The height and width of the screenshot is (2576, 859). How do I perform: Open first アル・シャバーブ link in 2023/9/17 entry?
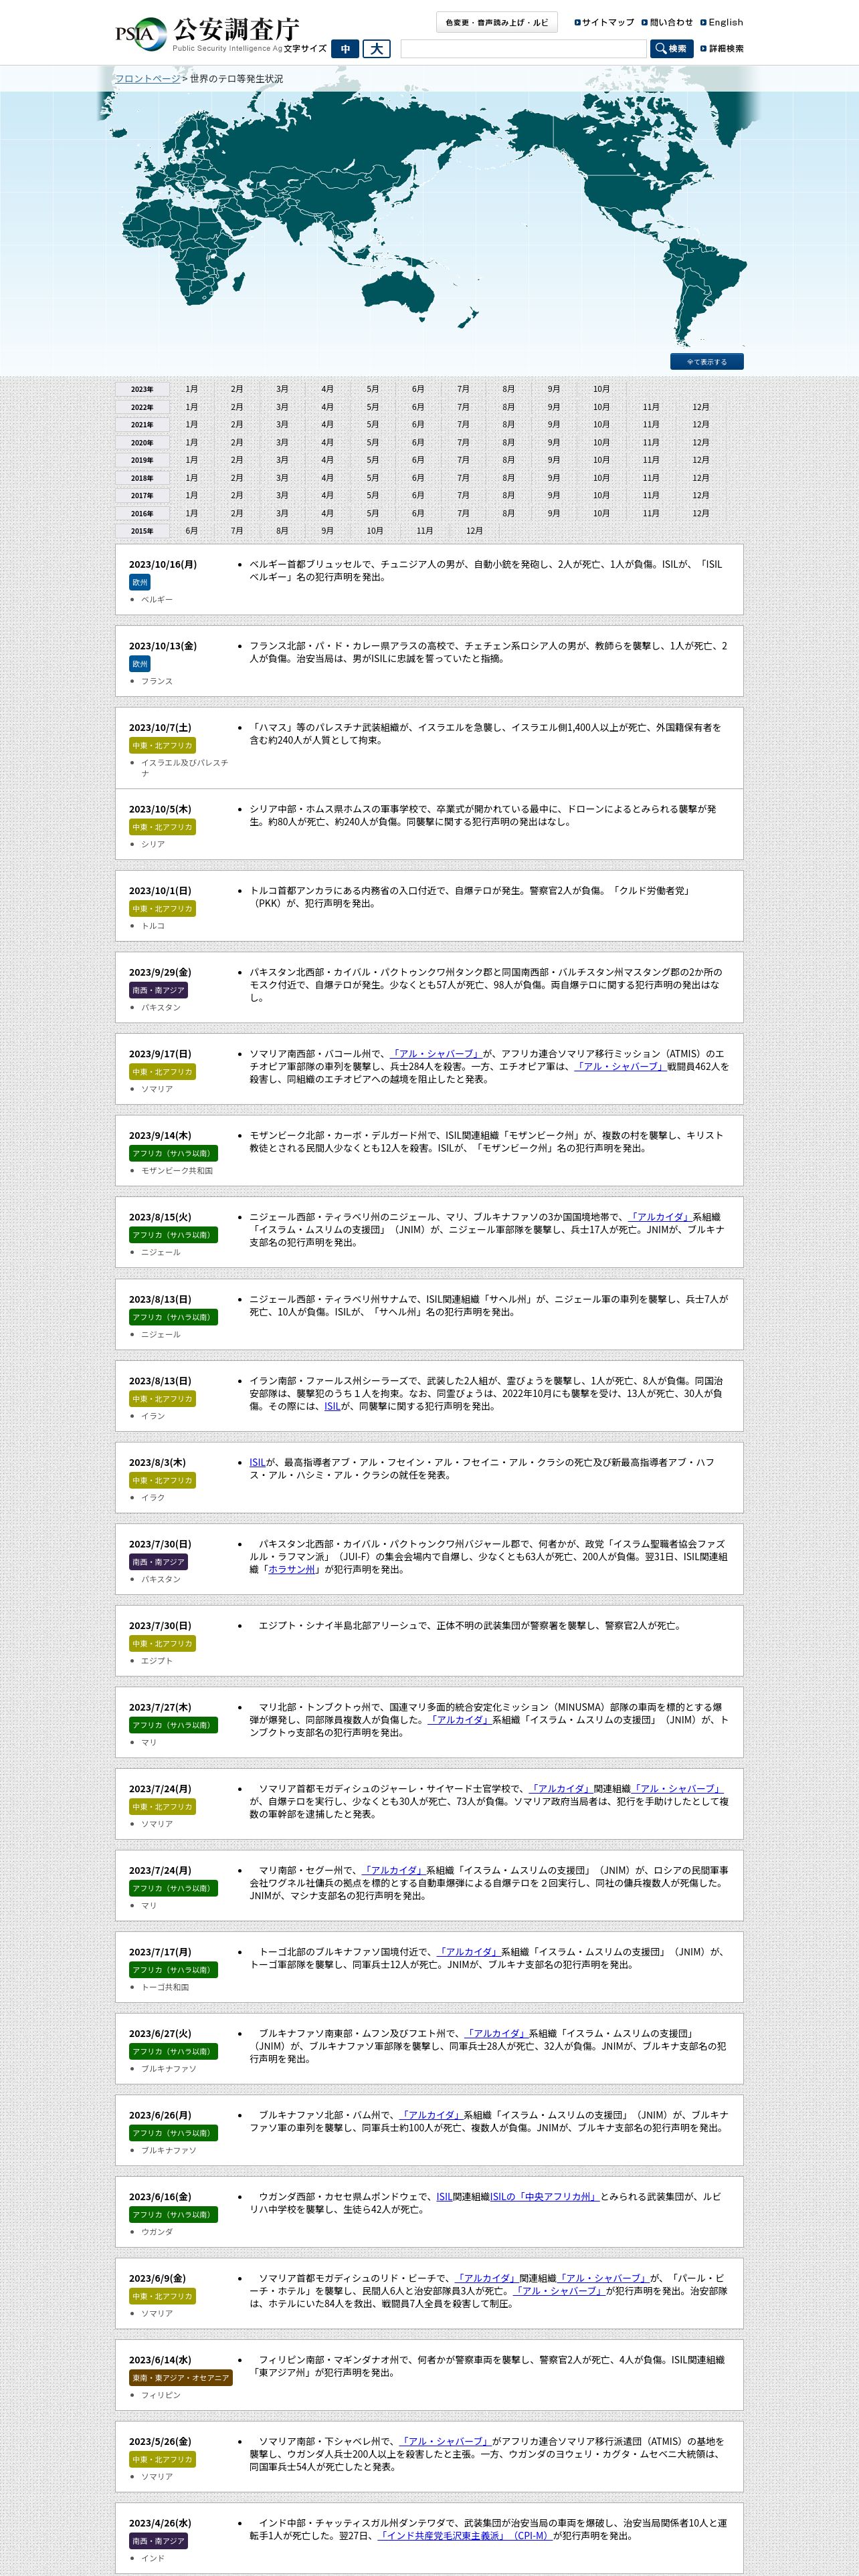(x=436, y=1054)
